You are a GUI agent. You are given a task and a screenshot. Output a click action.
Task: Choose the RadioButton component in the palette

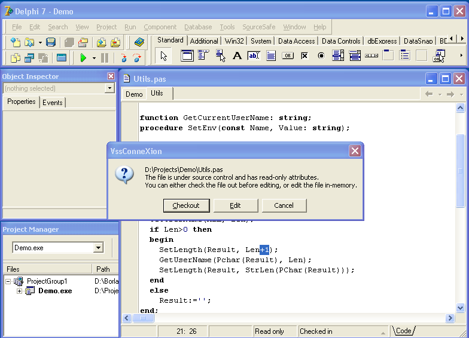click(x=321, y=56)
